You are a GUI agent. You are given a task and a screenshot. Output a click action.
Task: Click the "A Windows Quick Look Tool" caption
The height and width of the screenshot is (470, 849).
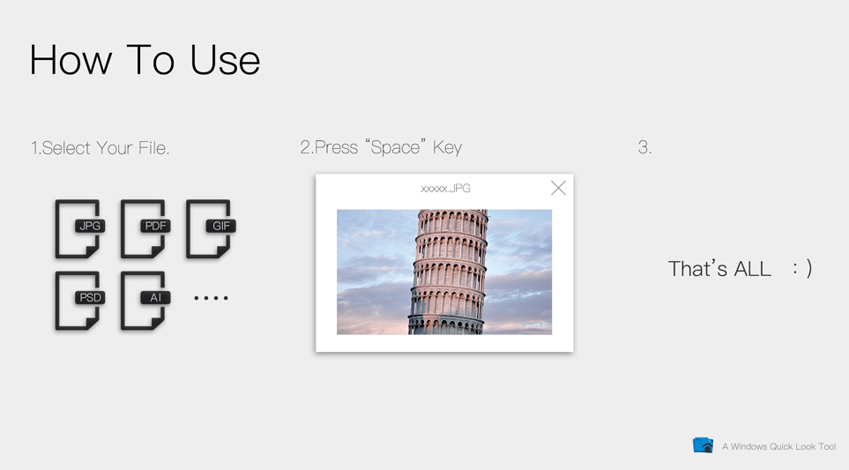(x=778, y=447)
